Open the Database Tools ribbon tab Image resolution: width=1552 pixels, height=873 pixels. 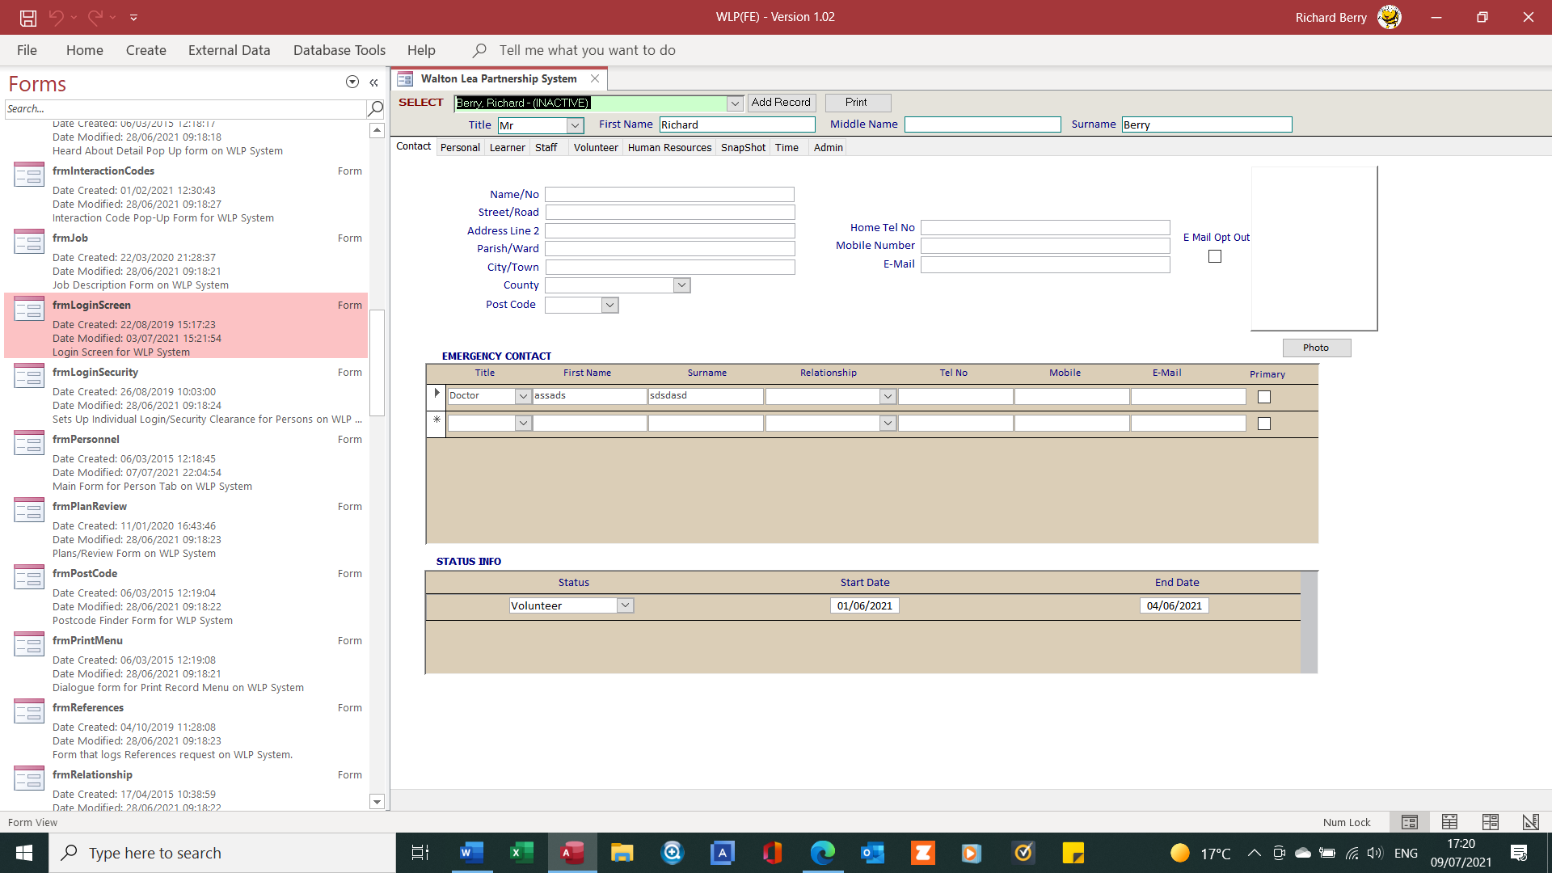(x=339, y=50)
